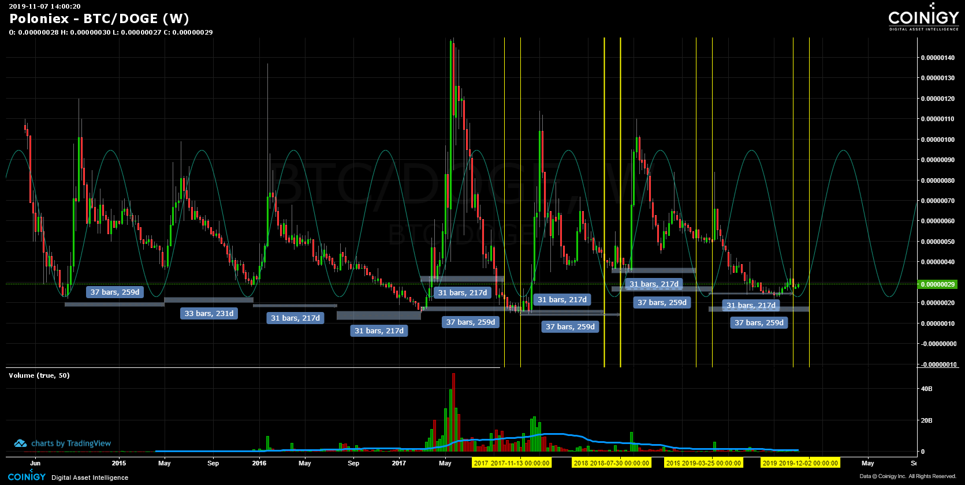
Task: Click the TradingView cloud icon
Action: coord(20,443)
